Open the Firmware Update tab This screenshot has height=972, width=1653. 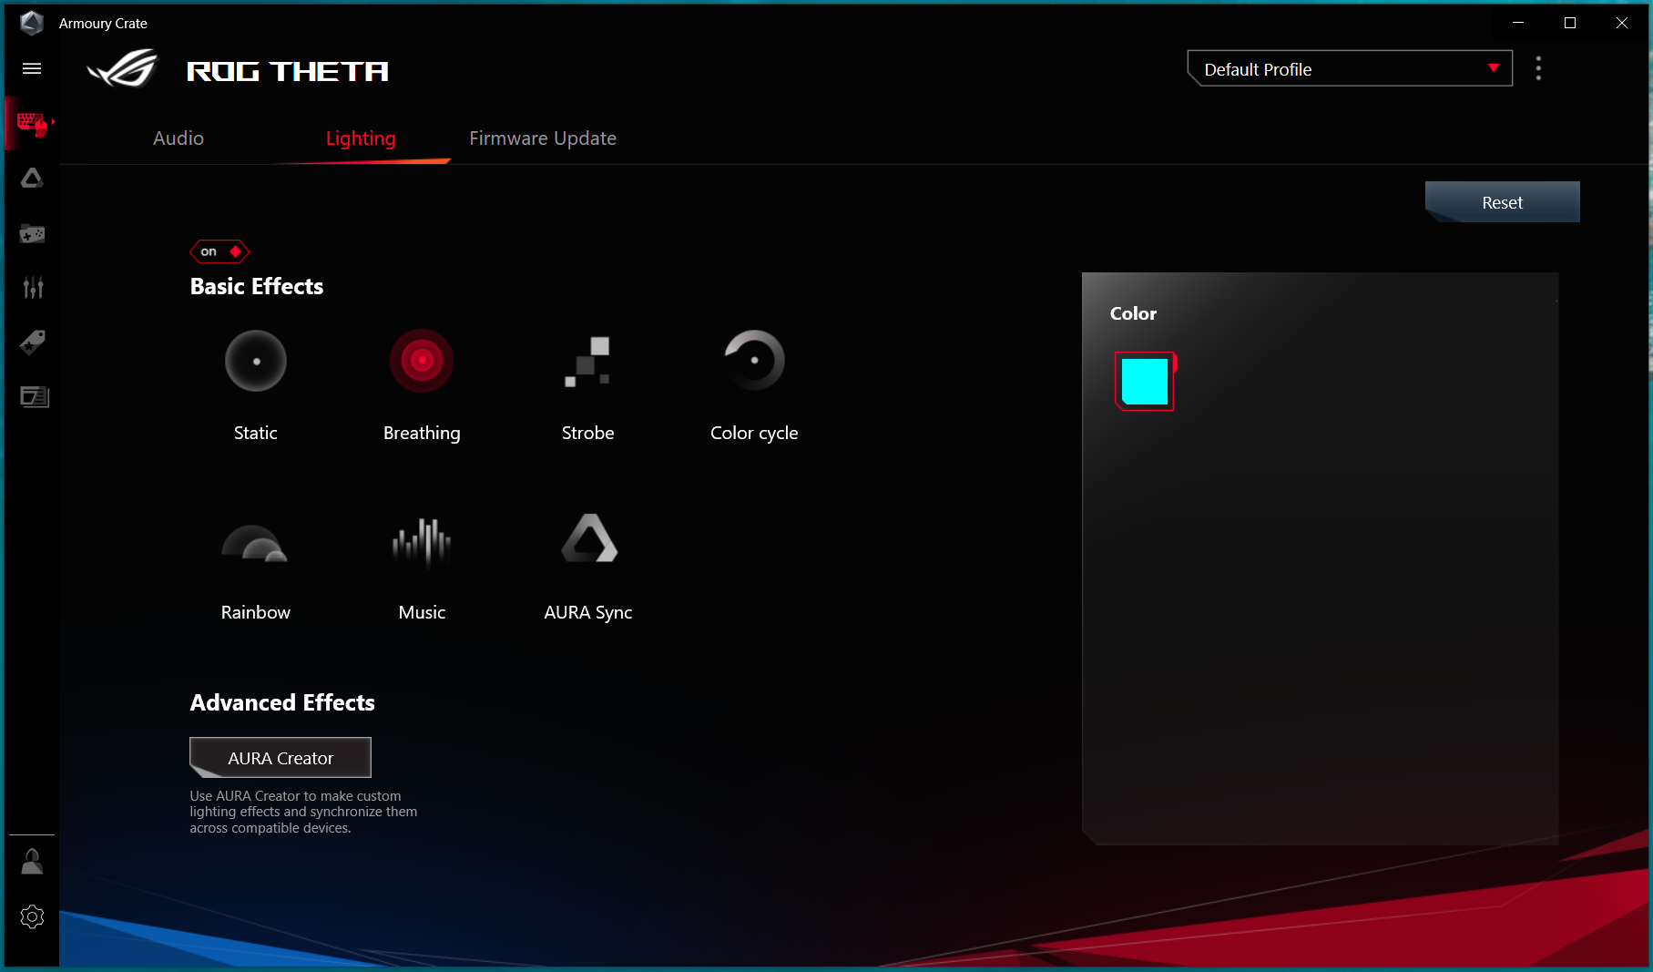pos(543,138)
